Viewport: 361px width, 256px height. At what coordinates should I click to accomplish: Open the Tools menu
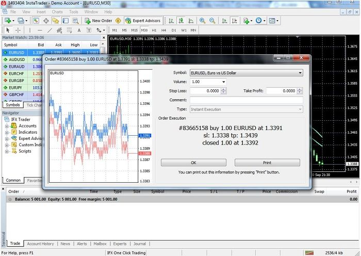coord(74,12)
